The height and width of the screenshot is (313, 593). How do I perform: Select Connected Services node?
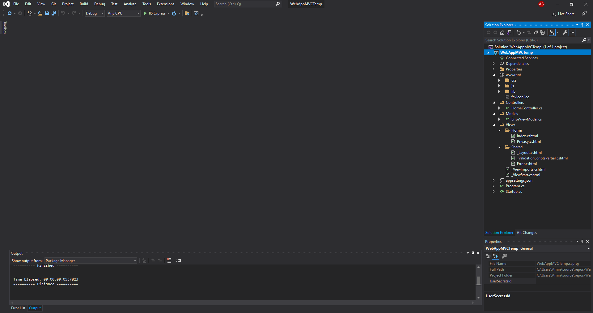[x=522, y=58]
